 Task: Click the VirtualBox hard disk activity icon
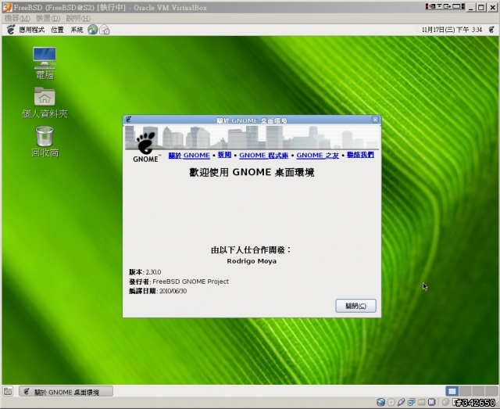tap(380, 402)
